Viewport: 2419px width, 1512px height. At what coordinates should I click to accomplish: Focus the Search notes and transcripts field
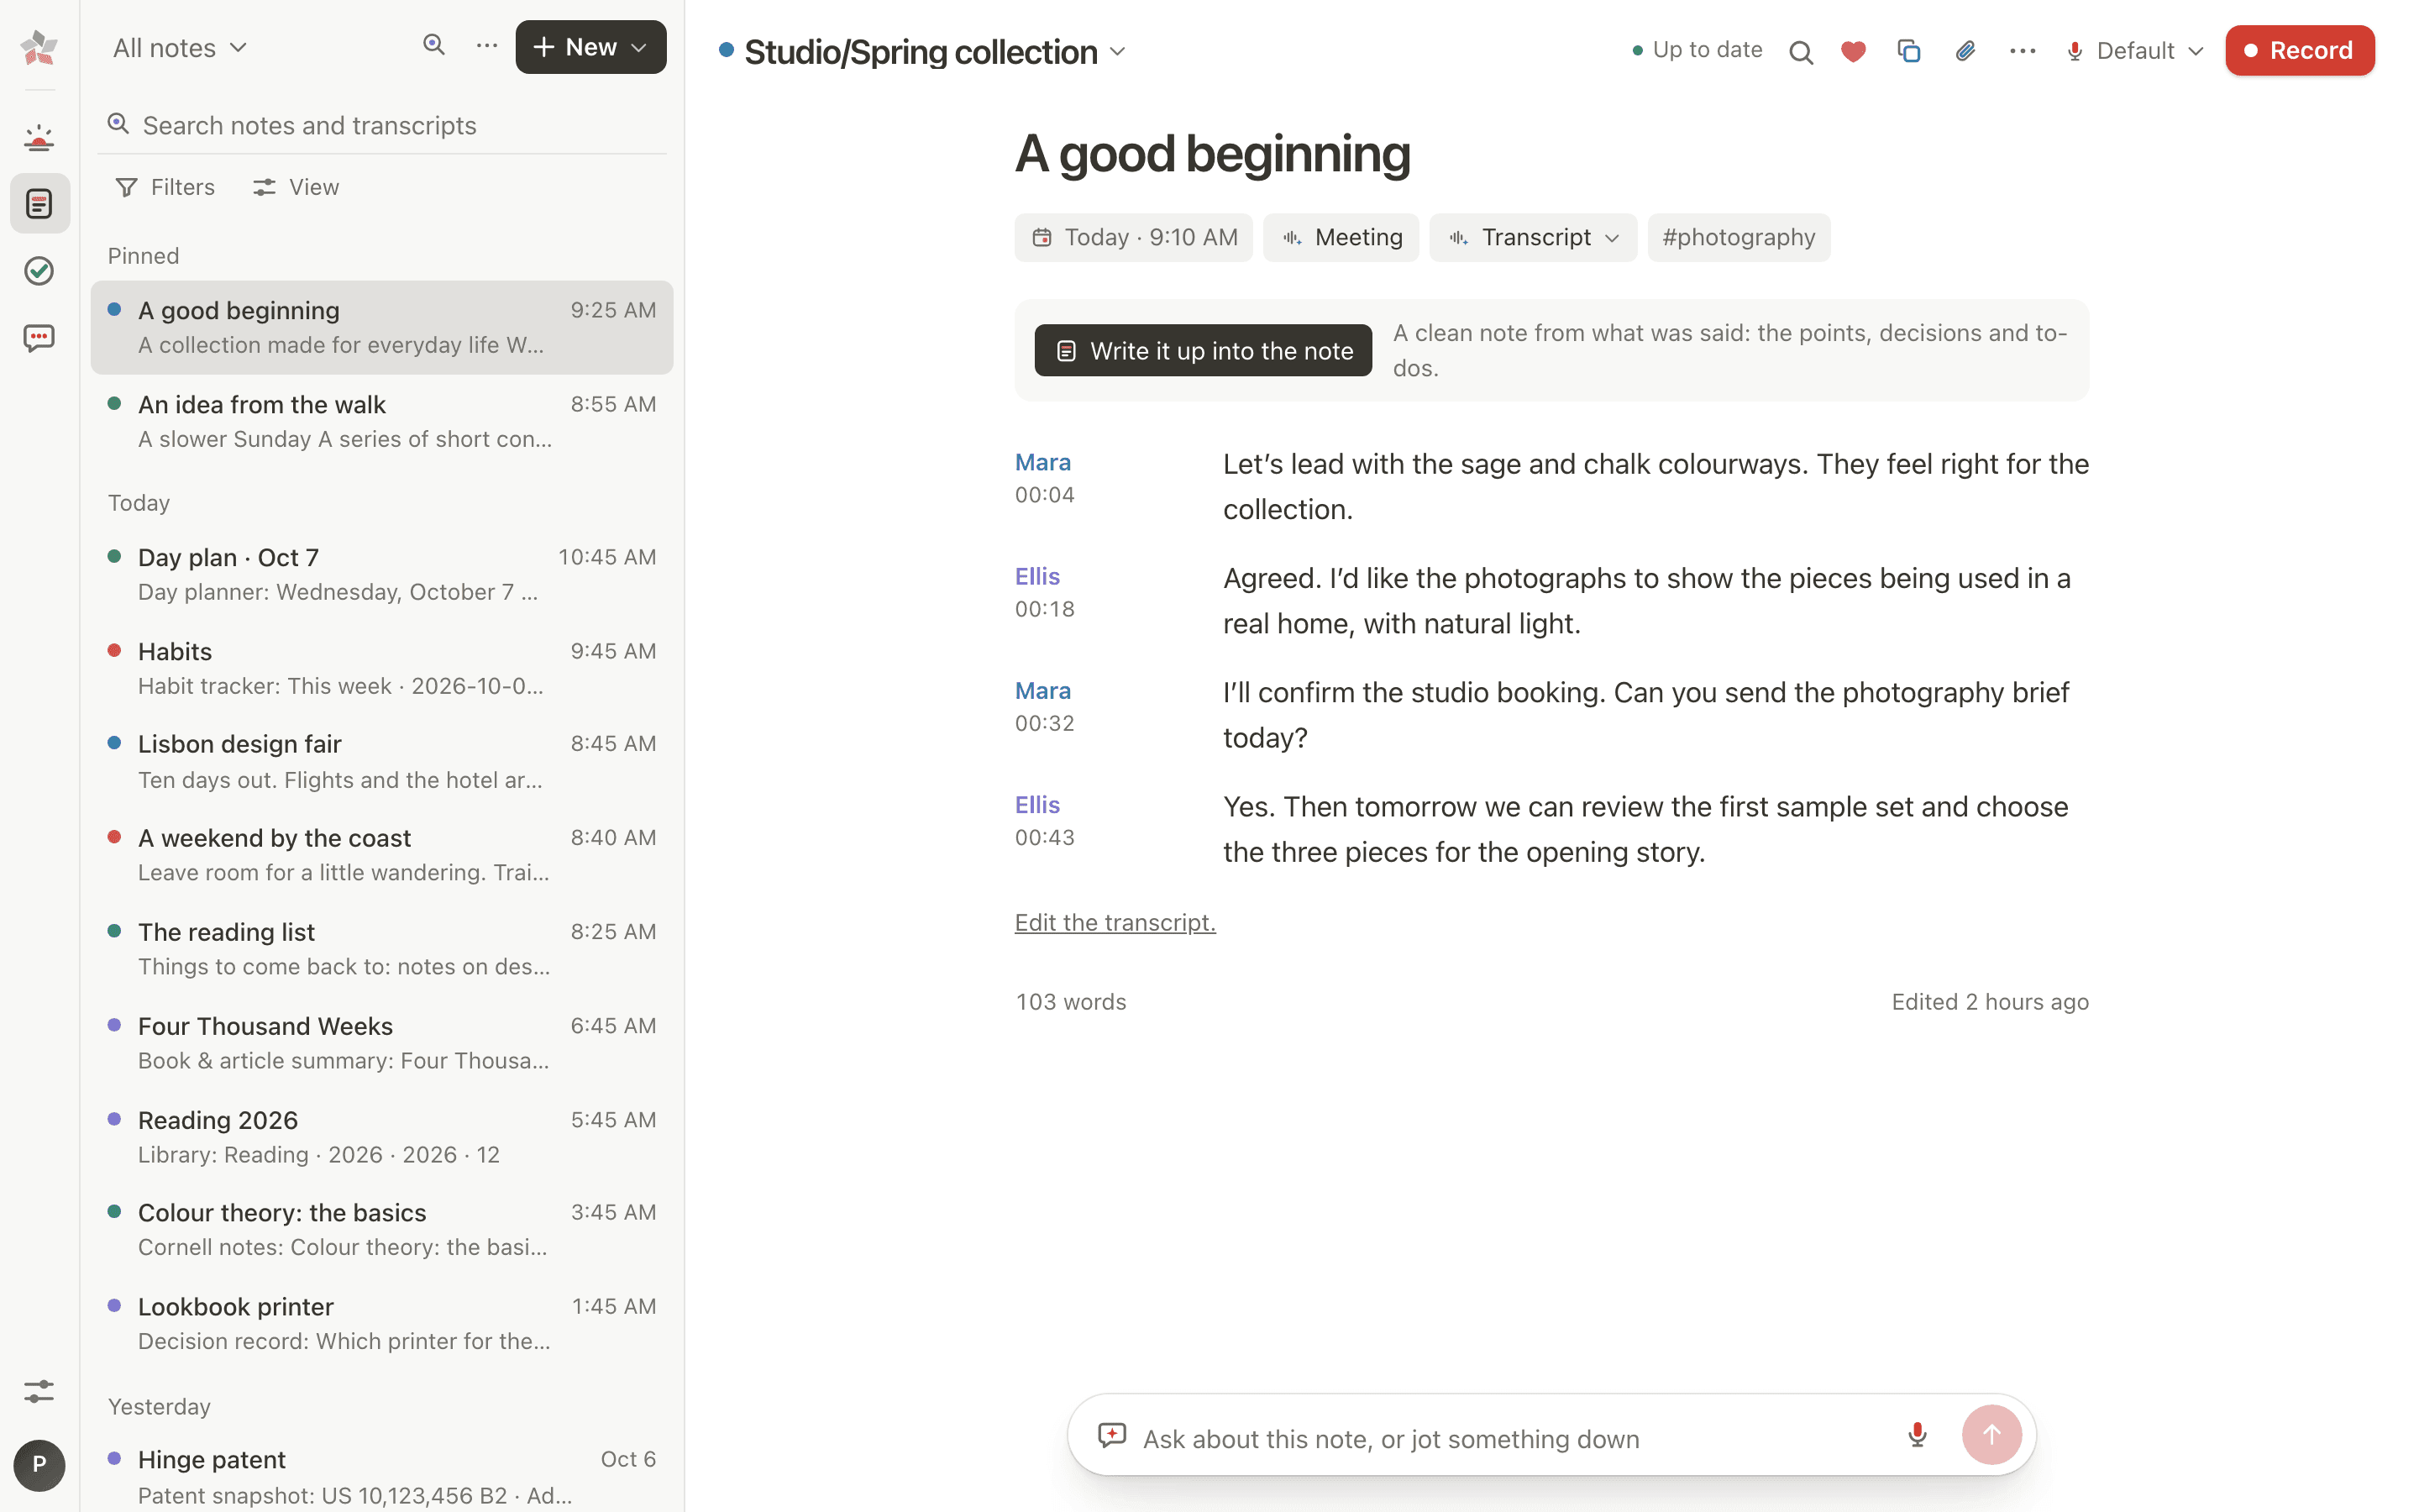tap(382, 125)
